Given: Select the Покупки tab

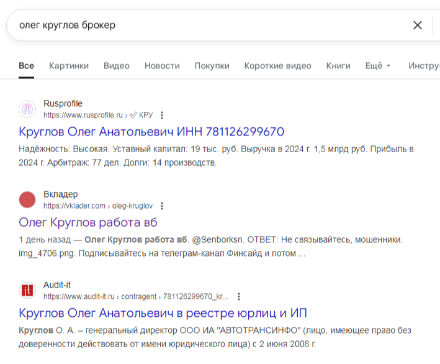Looking at the screenshot, I should [212, 66].
